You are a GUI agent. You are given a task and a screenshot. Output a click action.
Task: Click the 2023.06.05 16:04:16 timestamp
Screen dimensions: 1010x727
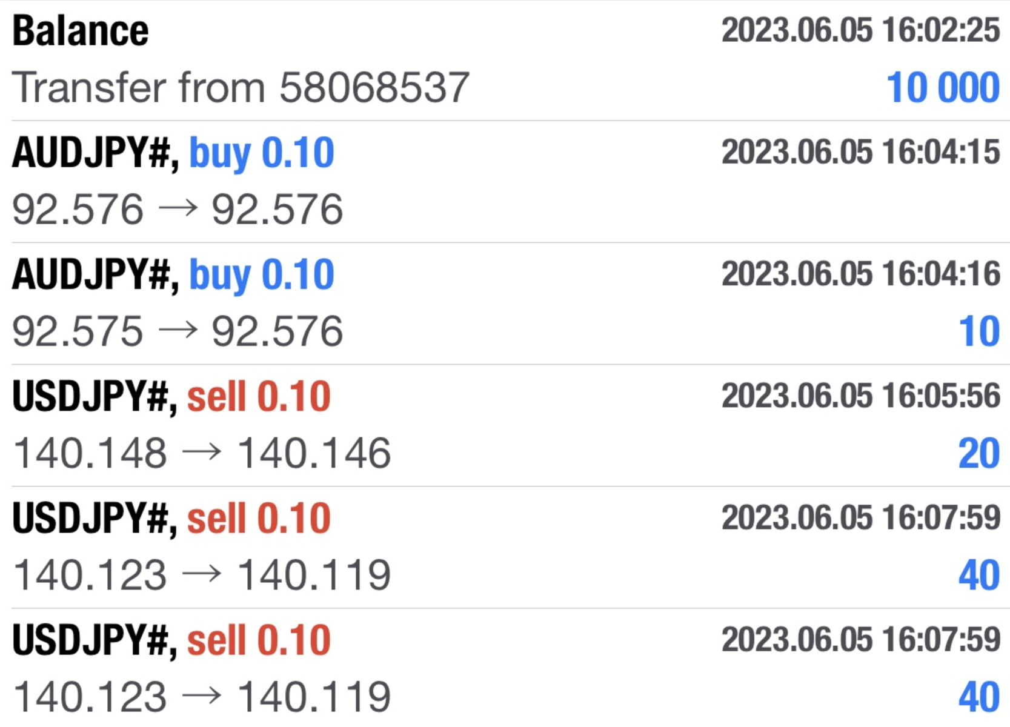860,274
